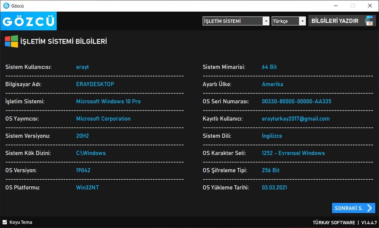Click the printer icon in Bilgileri Yazdır
379x228 pixels.
coord(369,21)
